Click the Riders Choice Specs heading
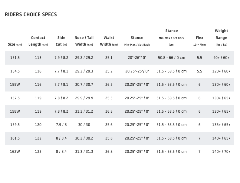 tap(31, 14)
